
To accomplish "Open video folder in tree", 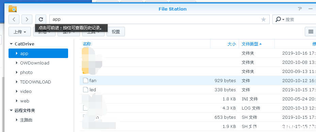I will pyautogui.click(x=26, y=91).
